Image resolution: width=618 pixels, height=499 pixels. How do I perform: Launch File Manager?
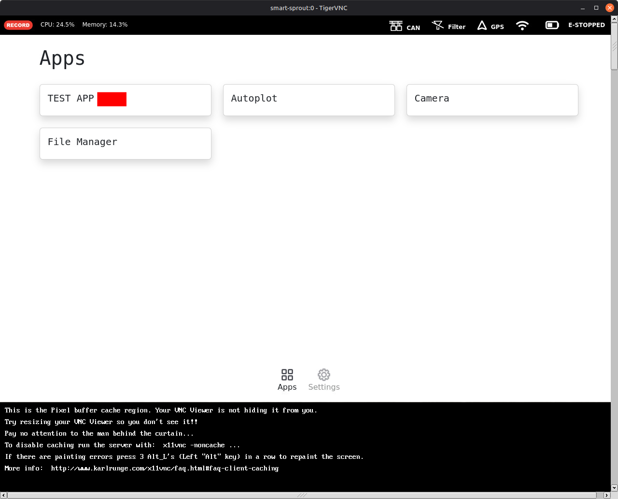[x=125, y=144]
